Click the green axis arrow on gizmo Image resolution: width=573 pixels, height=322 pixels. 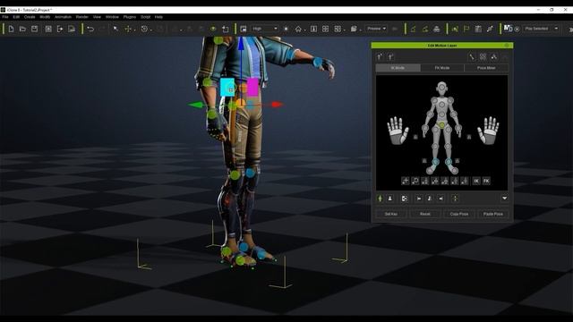(195, 106)
